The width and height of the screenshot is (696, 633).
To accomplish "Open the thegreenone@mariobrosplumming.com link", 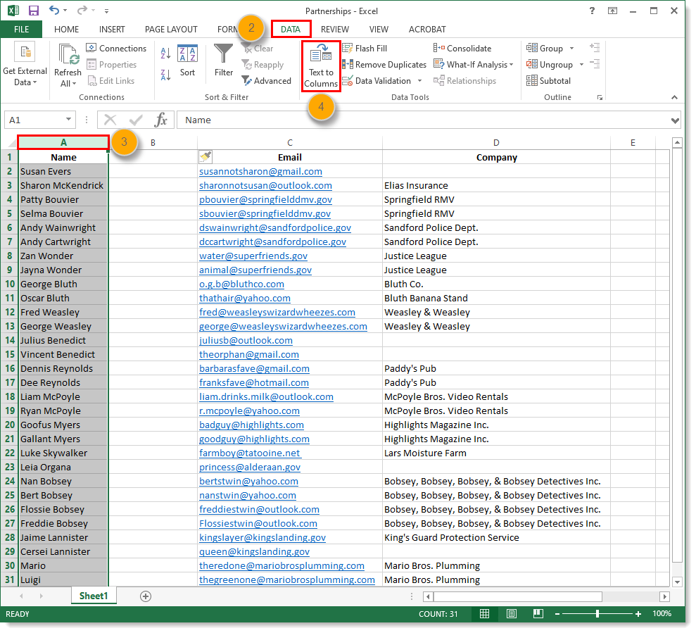I will tap(286, 579).
